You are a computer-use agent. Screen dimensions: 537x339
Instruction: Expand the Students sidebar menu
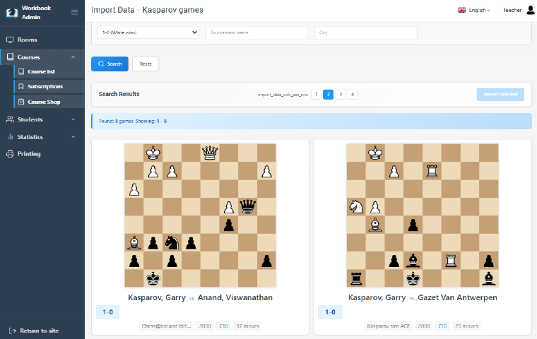coord(42,120)
